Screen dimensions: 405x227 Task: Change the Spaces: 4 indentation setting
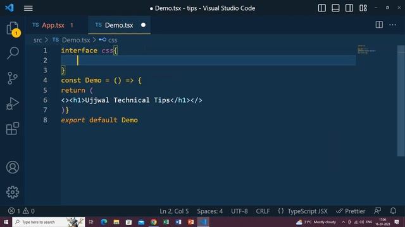[209, 211]
